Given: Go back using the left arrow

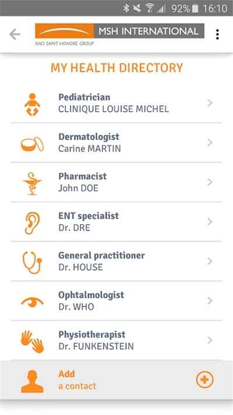Looking at the screenshot, I should pos(15,34).
